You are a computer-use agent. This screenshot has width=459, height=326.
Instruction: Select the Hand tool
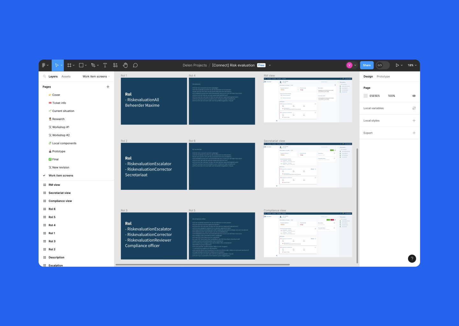125,65
